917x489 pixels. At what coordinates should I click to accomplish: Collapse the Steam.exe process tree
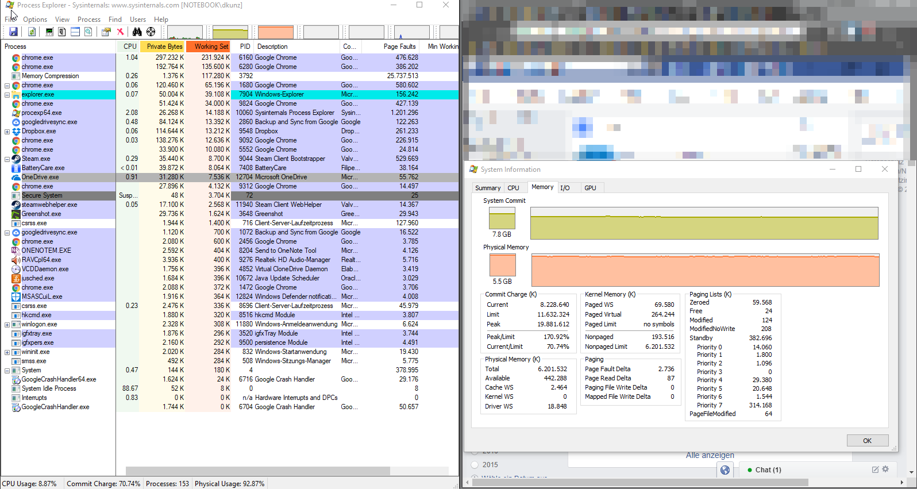click(7, 159)
